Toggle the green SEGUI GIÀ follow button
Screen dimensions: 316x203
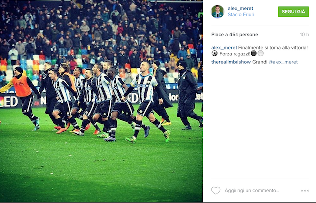click(293, 12)
